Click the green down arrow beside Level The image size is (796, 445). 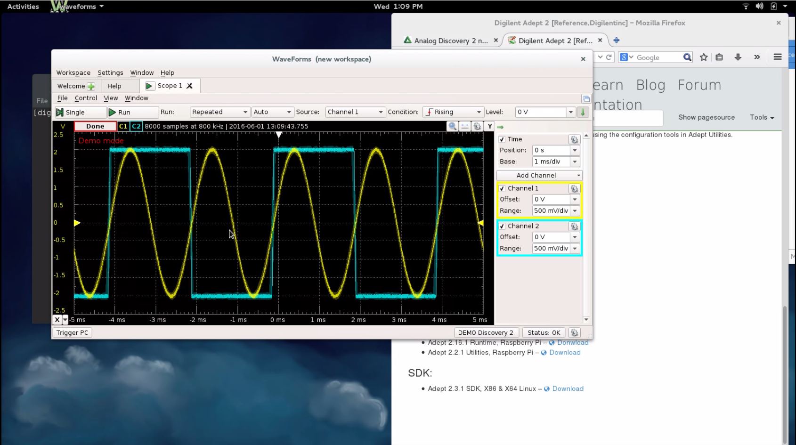click(583, 112)
